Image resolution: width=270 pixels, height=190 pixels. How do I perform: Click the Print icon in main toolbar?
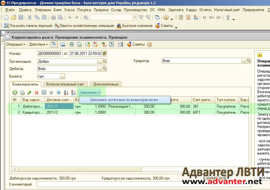pyautogui.click(x=53, y=17)
